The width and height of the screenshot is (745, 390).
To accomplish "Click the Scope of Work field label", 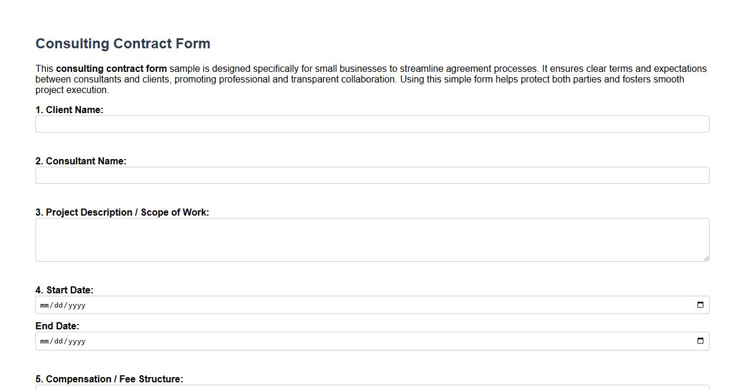I will point(122,212).
